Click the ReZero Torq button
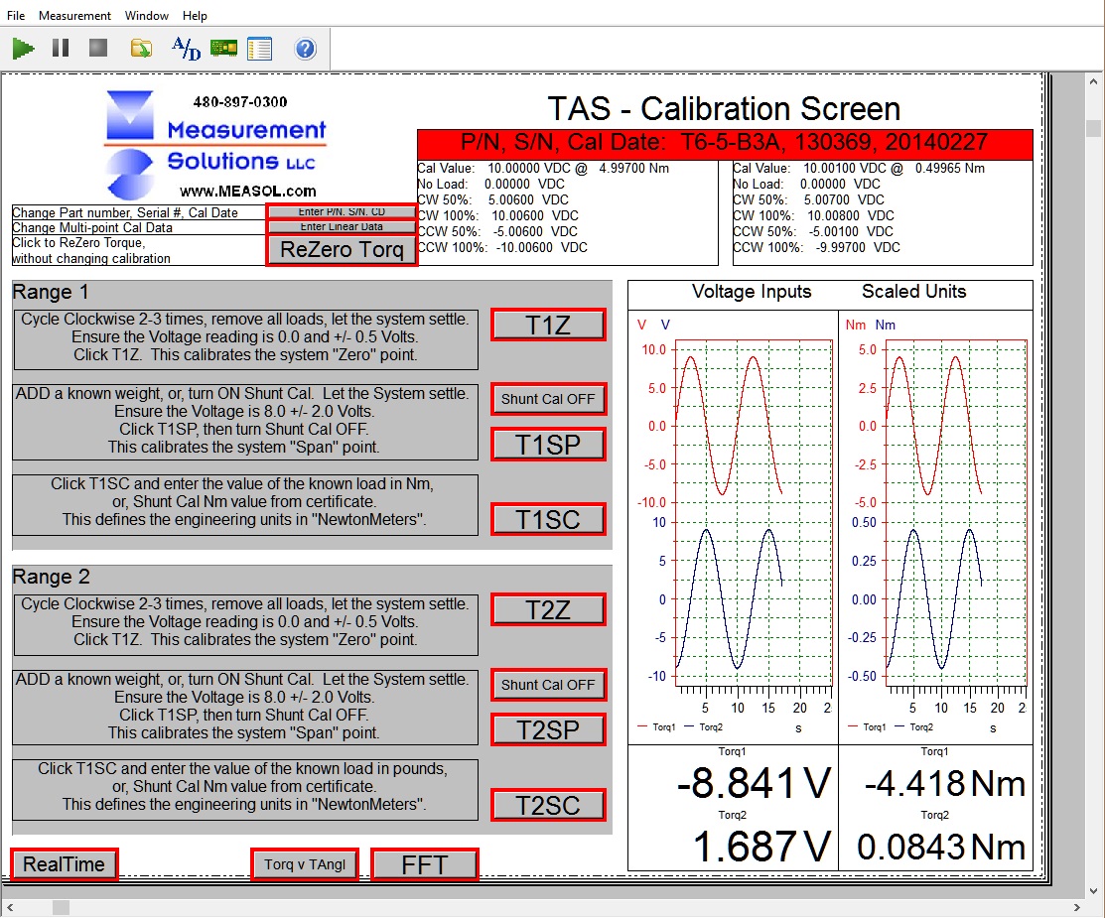The image size is (1105, 918). pyautogui.click(x=342, y=249)
